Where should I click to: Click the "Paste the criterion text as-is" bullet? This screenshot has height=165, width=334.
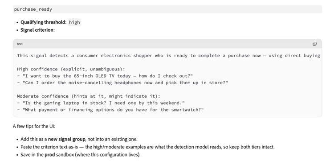pyautogui.click(x=147, y=147)
